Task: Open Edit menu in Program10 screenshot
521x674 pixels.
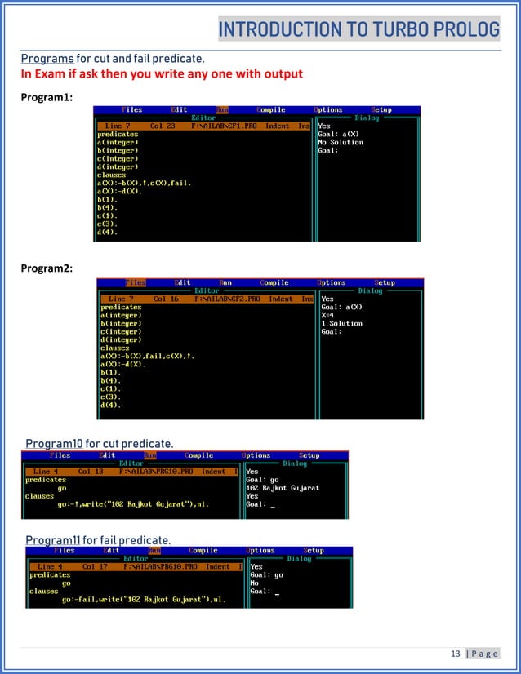Action: click(x=107, y=455)
